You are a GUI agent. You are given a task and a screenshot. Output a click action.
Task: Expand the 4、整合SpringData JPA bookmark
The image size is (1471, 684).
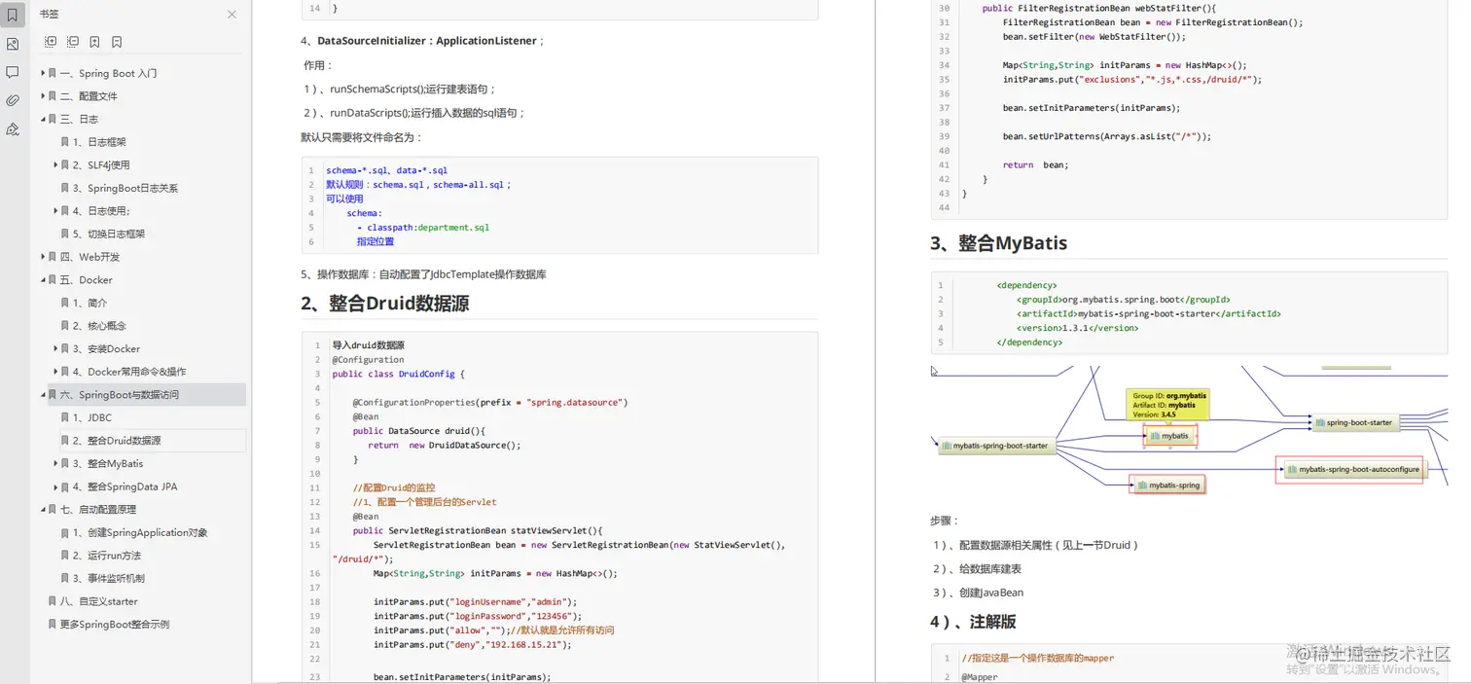(x=55, y=486)
